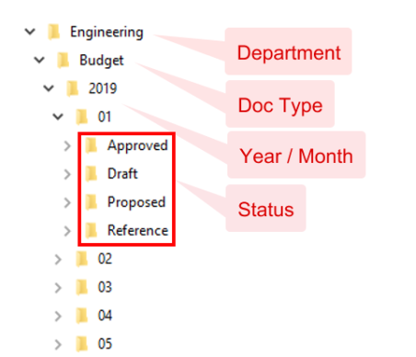Select the Reference folder name

(138, 231)
